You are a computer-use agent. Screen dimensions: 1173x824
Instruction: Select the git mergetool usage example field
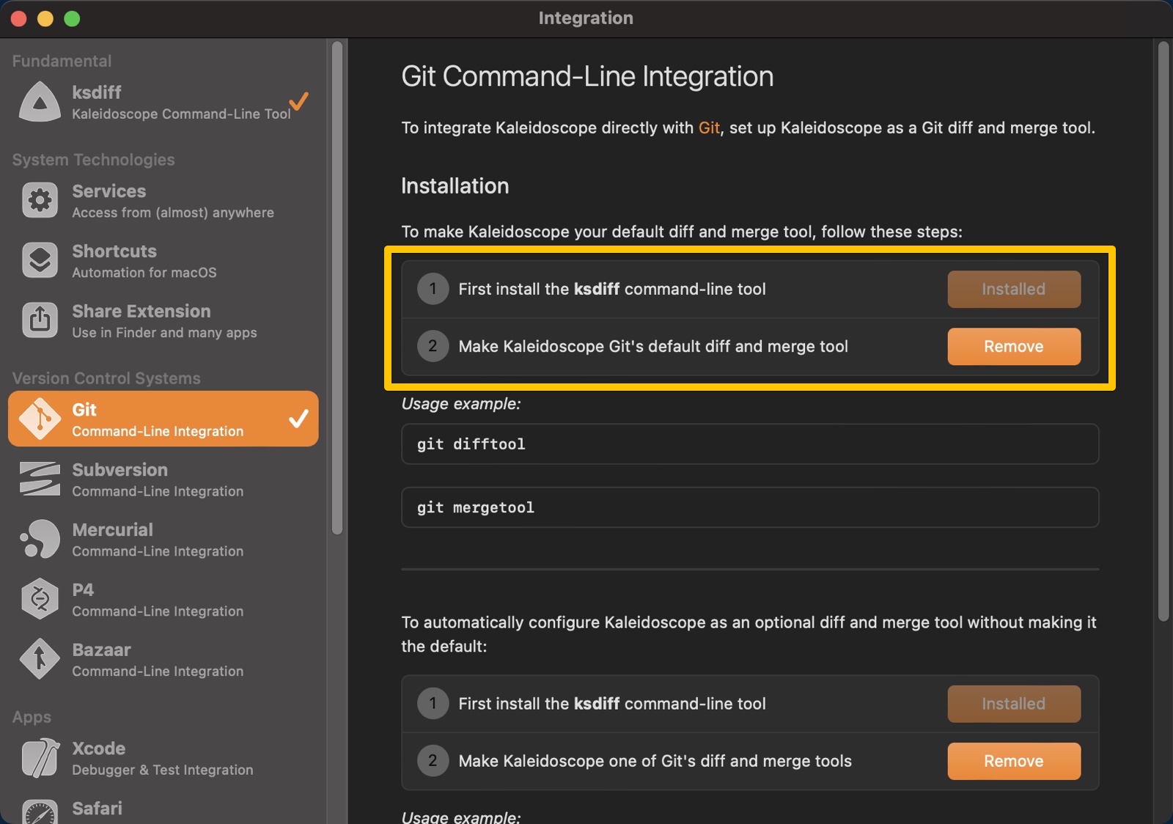(749, 507)
